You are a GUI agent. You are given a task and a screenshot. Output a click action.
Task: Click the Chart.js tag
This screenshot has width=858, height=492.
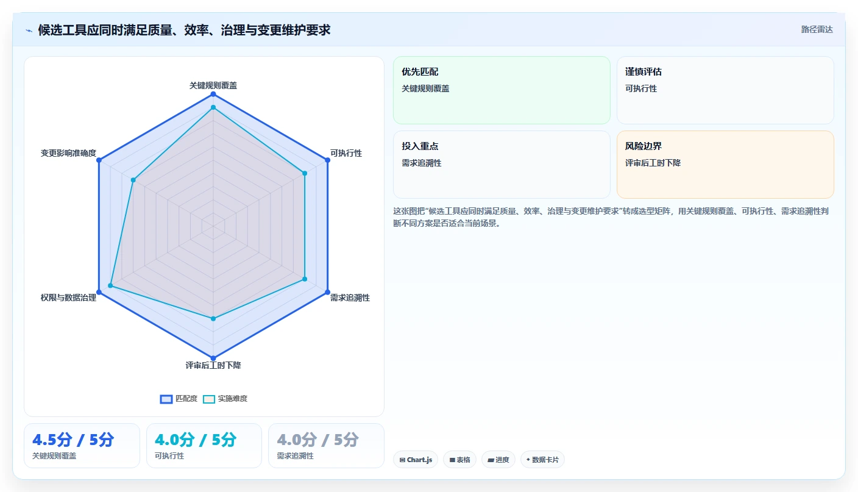[x=416, y=460]
